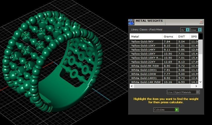
Task: Select the Yellow Gold:18KY R... row
Action: (x=164, y=58)
